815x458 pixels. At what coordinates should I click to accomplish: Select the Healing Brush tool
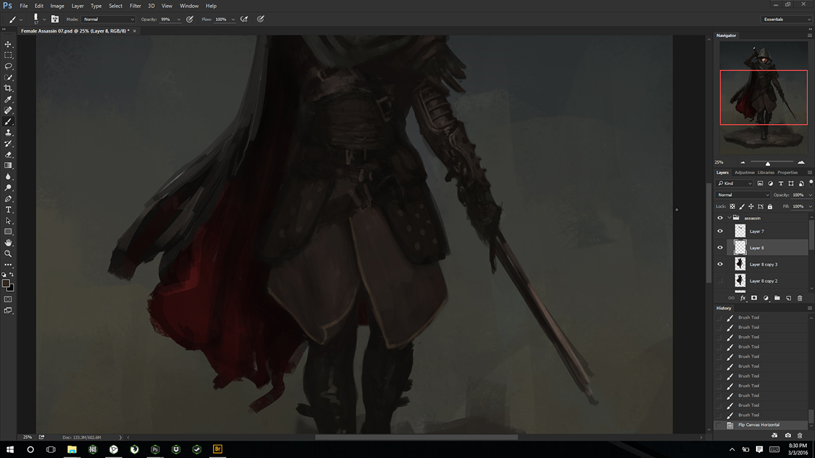pos(8,111)
